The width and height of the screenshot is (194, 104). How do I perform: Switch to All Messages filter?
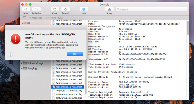35,18
